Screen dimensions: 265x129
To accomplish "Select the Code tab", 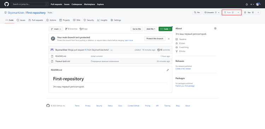I will pyautogui.click(x=10, y=20).
